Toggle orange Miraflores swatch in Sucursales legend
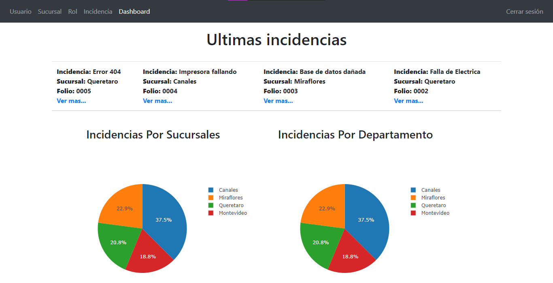553x283 pixels. (211, 198)
